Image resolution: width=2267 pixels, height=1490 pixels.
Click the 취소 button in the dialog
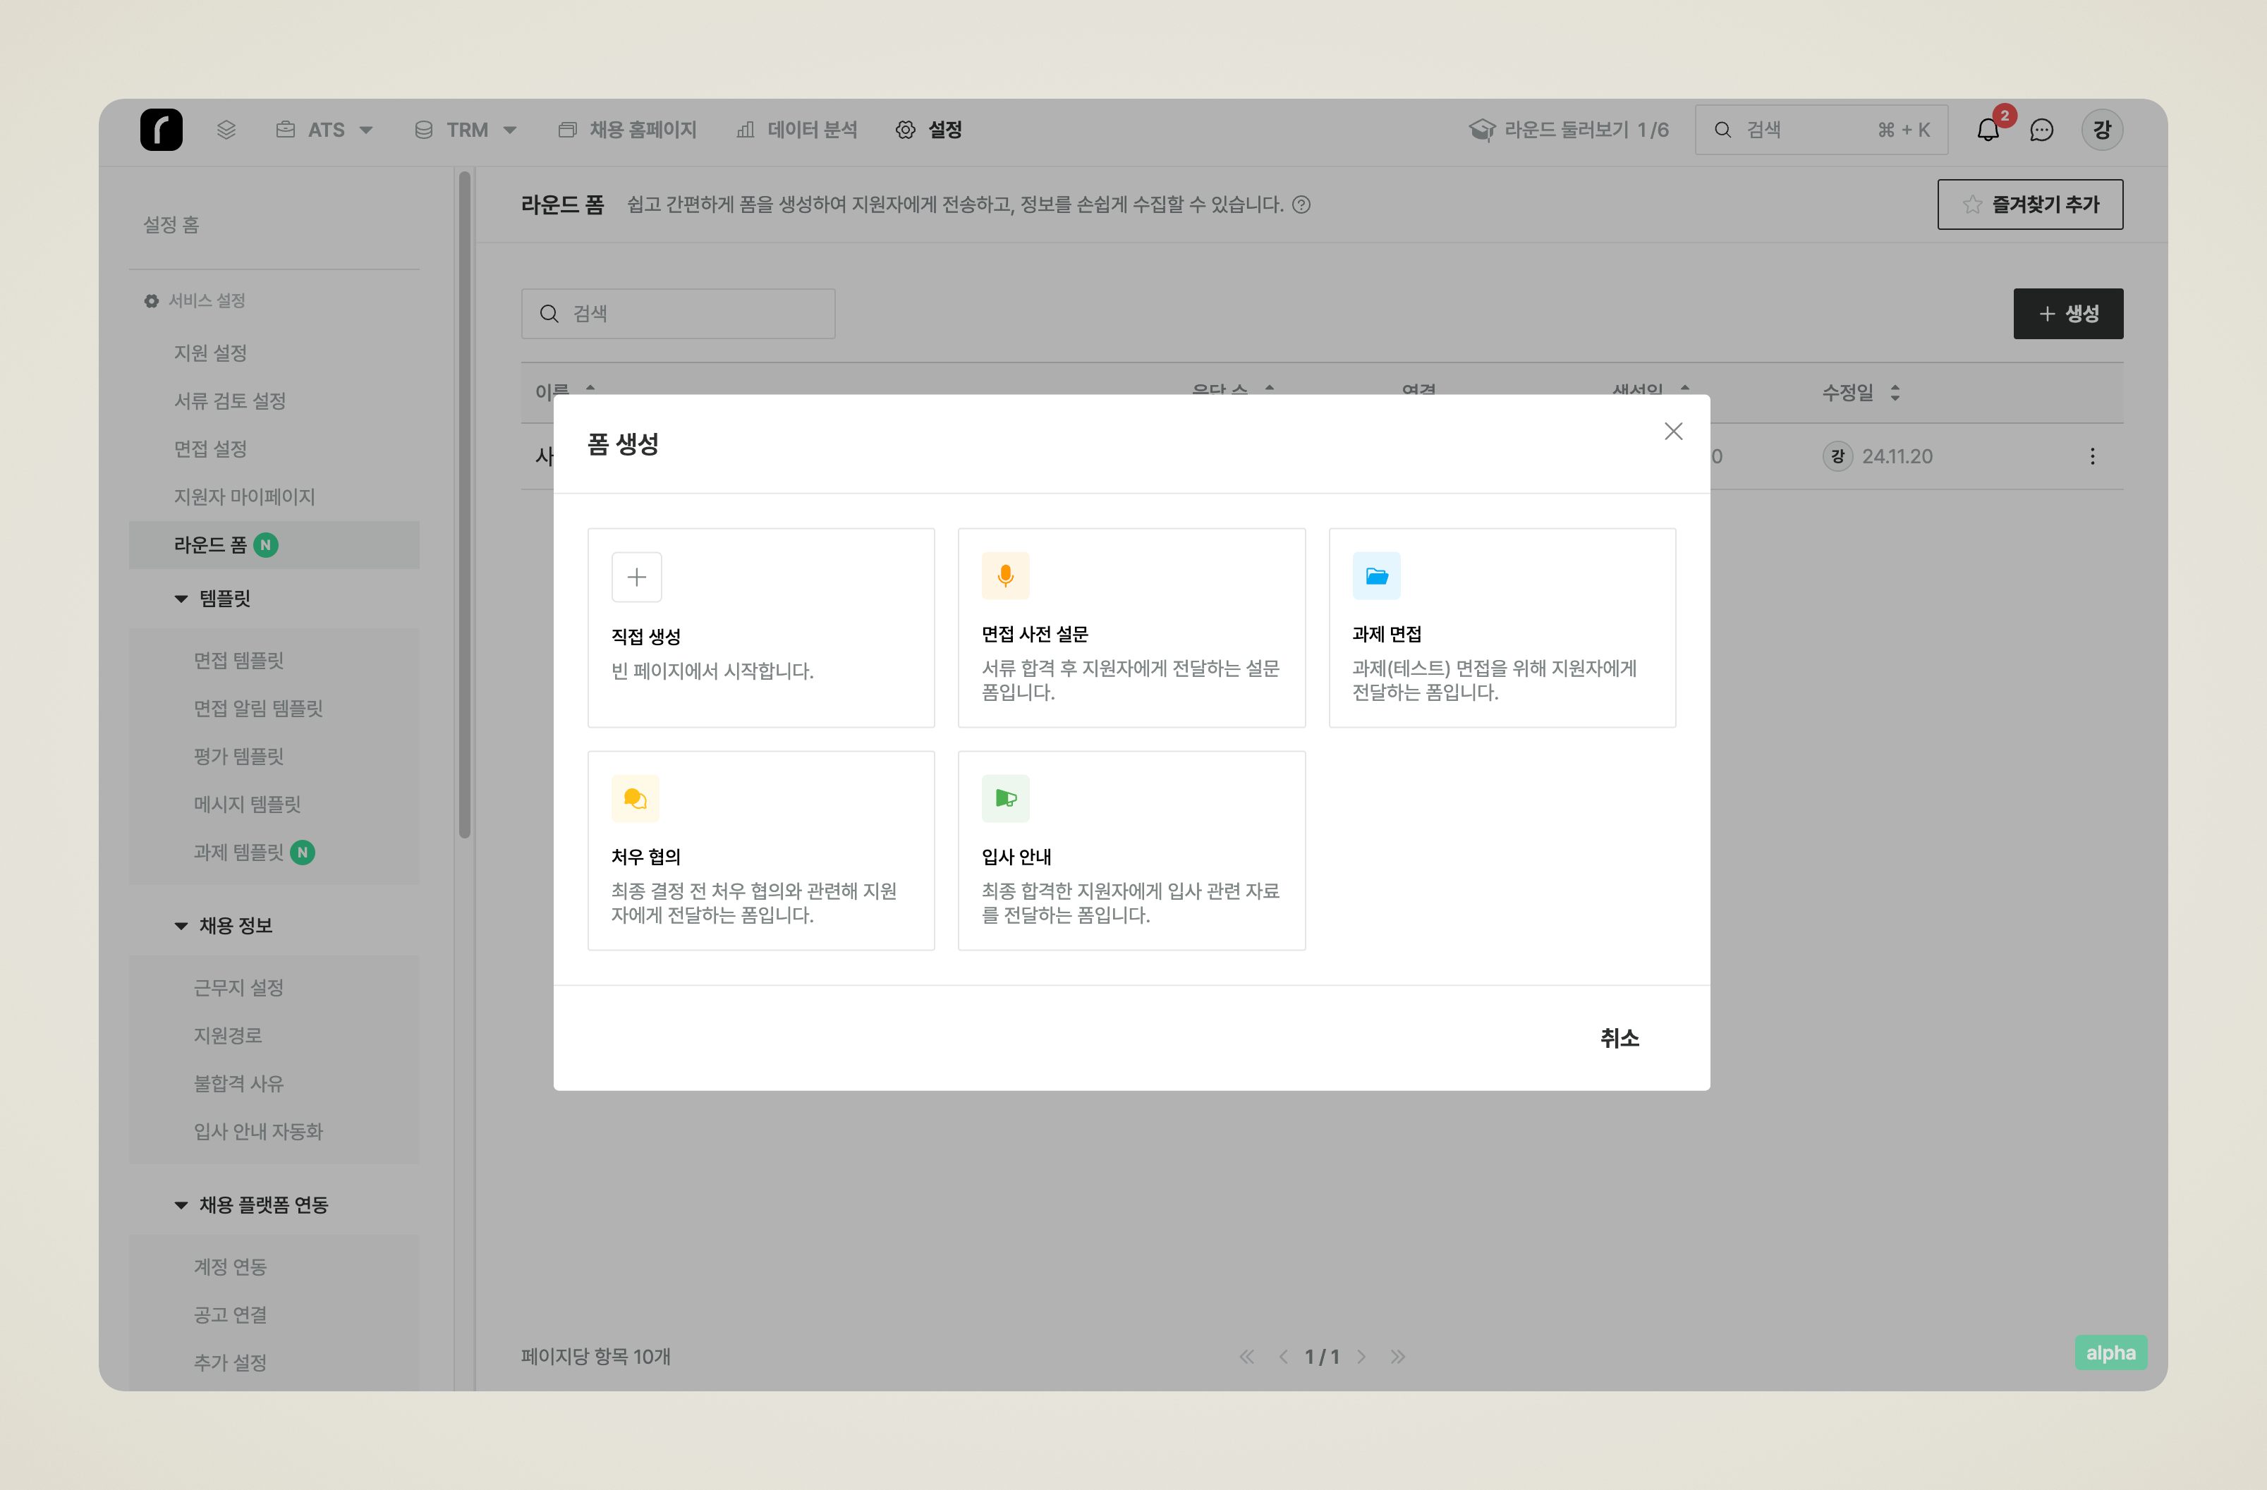[x=1618, y=1038]
